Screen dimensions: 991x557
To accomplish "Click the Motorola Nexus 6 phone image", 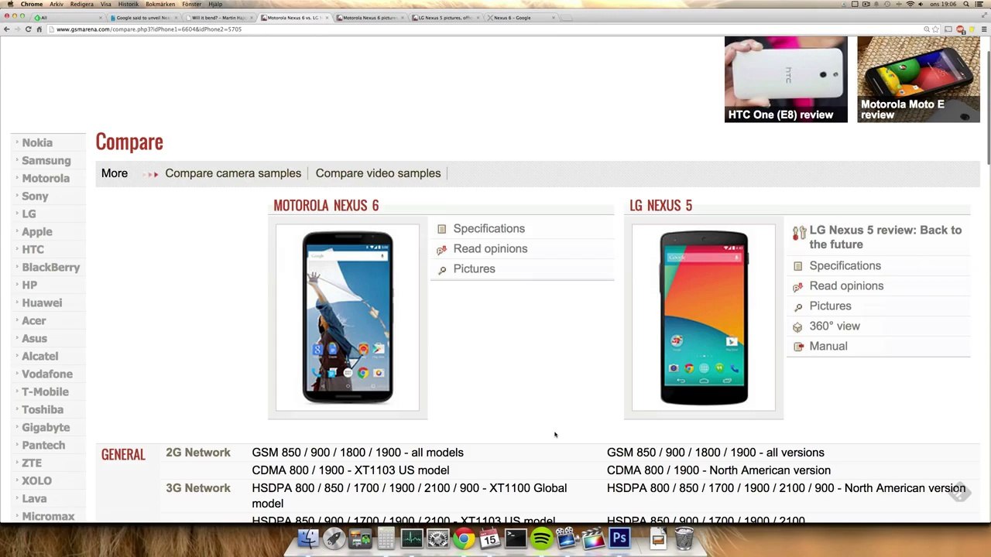I will 348,317.
